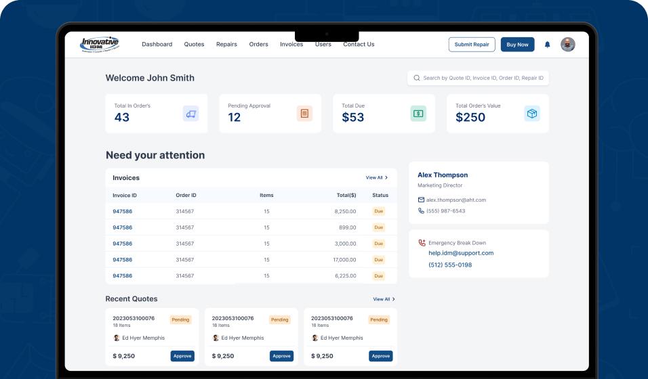
Task: Click the Total In Orders count 43
Action: click(122, 117)
